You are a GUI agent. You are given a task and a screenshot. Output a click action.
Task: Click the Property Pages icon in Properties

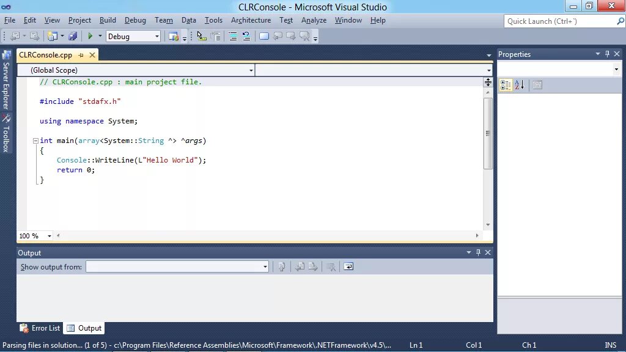point(537,84)
